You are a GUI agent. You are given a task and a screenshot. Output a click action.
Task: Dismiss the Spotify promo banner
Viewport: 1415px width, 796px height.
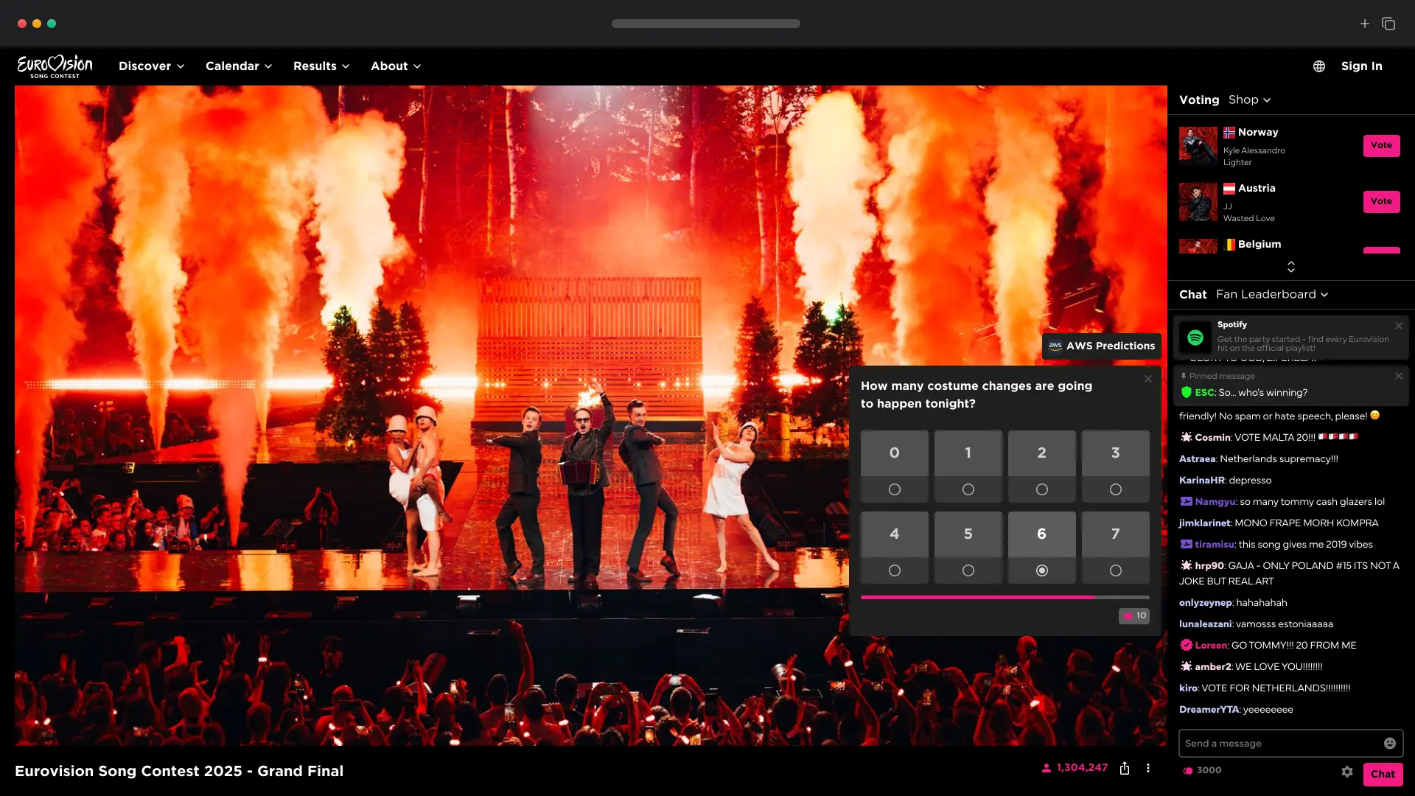pos(1399,326)
